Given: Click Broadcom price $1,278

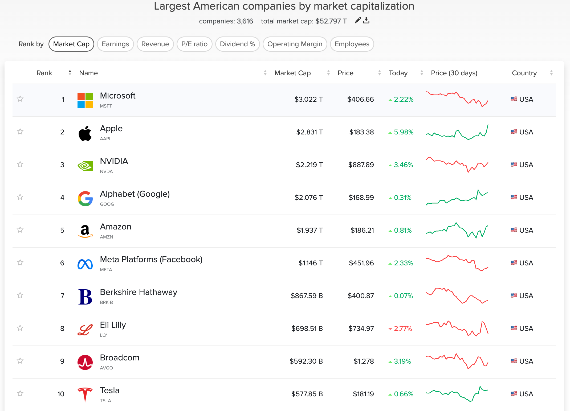Looking at the screenshot, I should 364,361.
